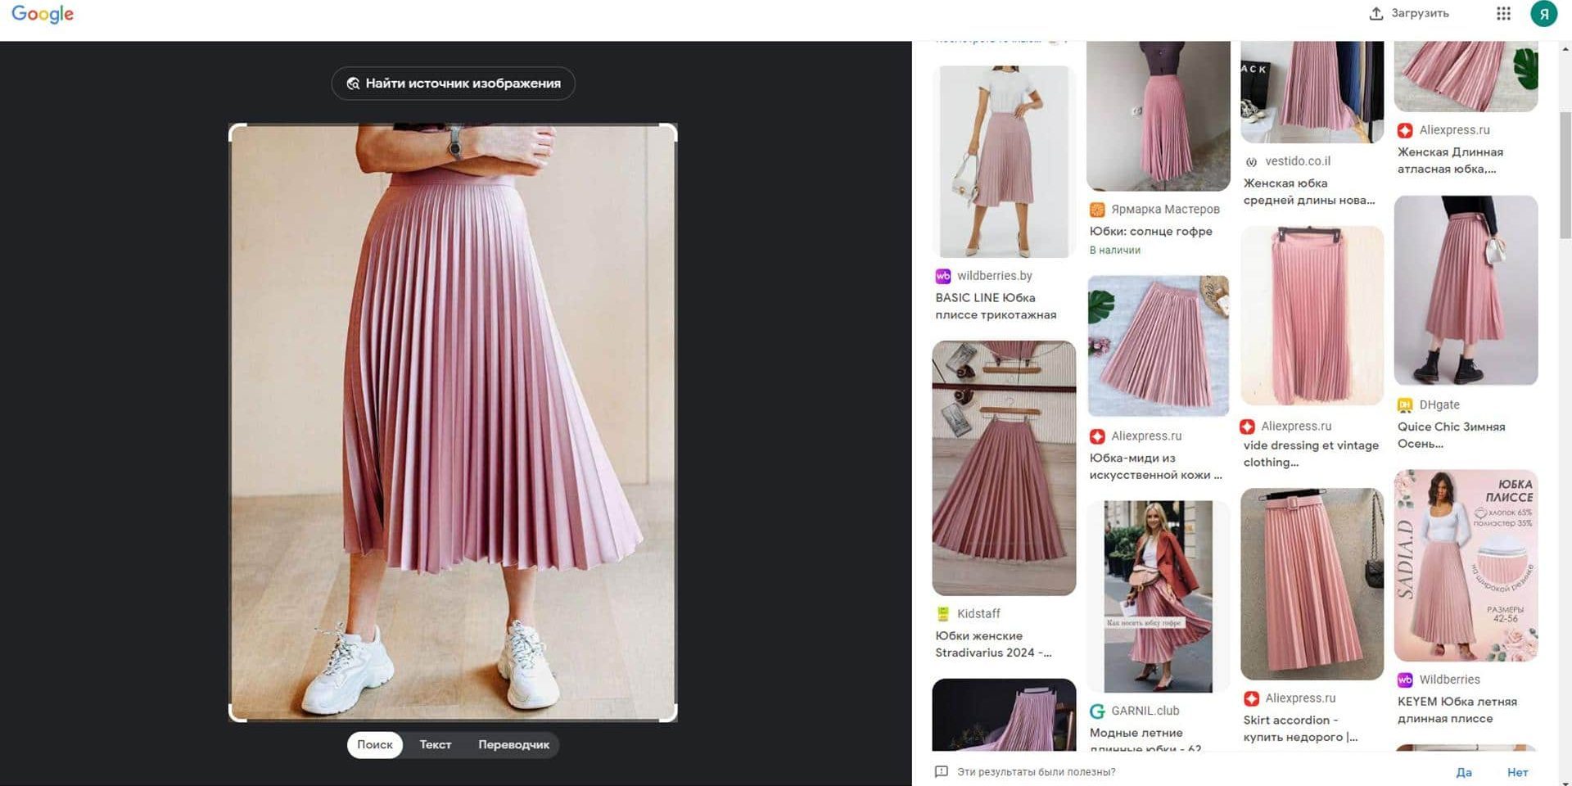
Task: Open DHgate skirt with black boots thumbnail
Action: pos(1466,290)
